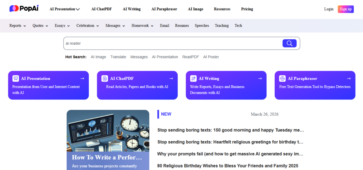The width and height of the screenshot is (363, 170).
Task: Open AI Paraphraser in top navigation
Action: click(x=164, y=9)
